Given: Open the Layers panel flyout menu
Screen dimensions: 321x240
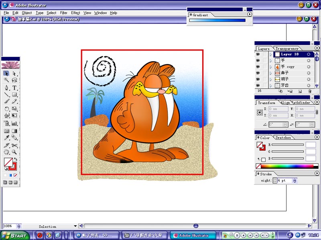Looking at the screenshot, I should click(x=317, y=48).
